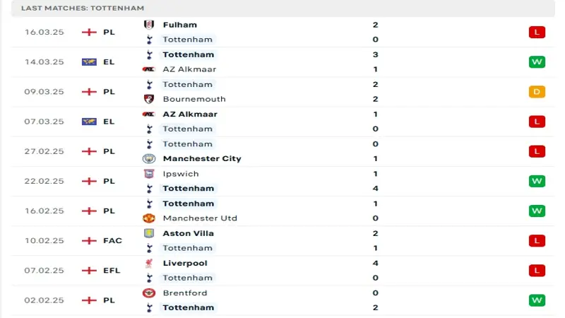Select the 10.02.25 FAC match row date

(x=44, y=240)
